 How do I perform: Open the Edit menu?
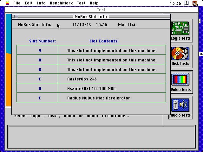click(x=29, y=3)
